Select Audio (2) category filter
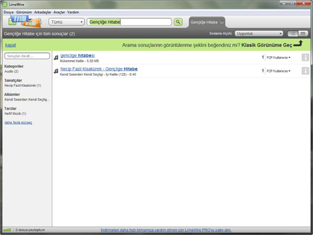Image resolution: width=313 pixels, height=235 pixels. (12, 71)
